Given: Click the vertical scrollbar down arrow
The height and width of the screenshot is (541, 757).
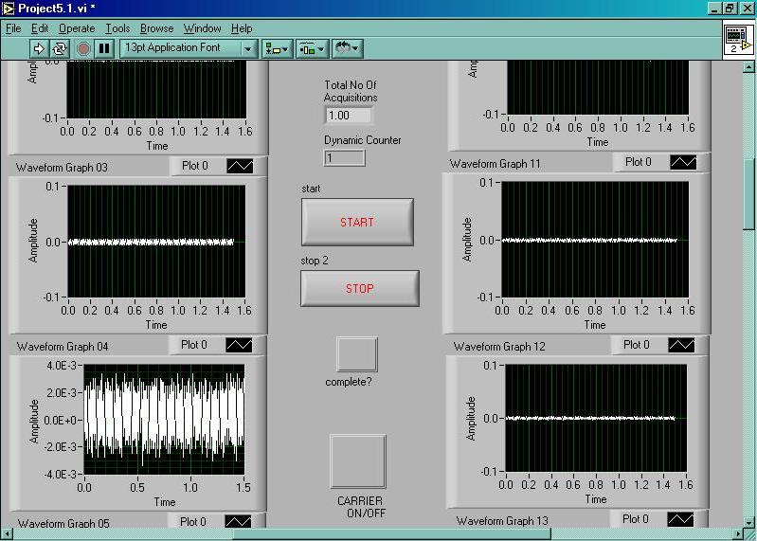Looking at the screenshot, I should [x=748, y=522].
